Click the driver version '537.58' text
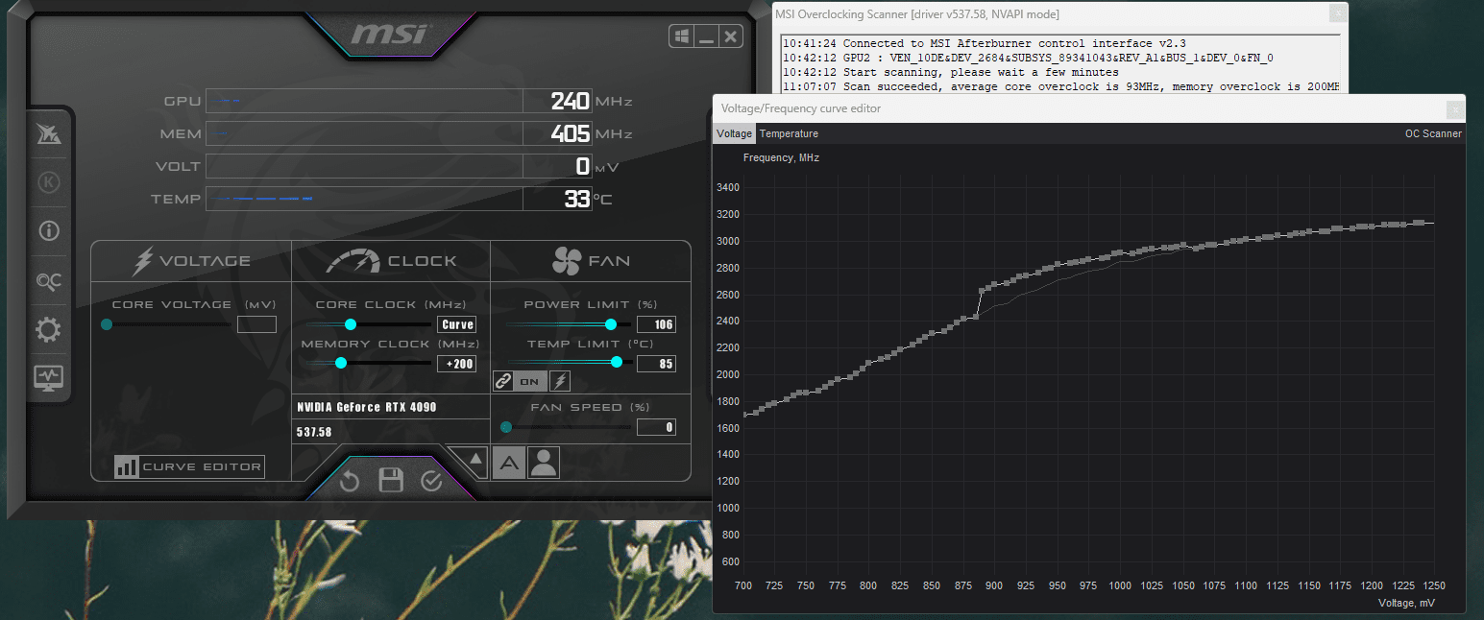Image resolution: width=1484 pixels, height=620 pixels. click(314, 433)
